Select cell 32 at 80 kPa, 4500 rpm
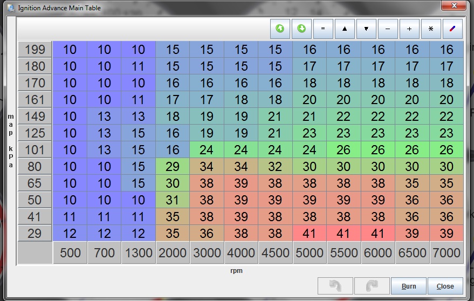 coord(276,166)
